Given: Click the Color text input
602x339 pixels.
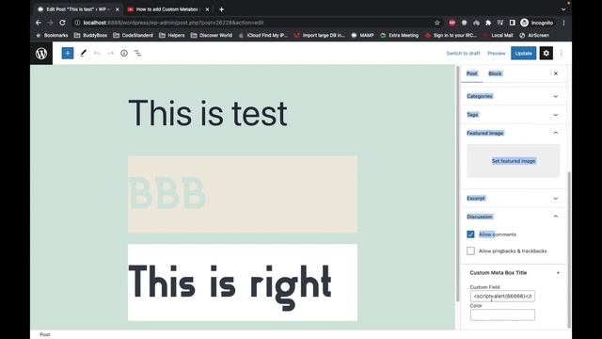Looking at the screenshot, I should 502,315.
